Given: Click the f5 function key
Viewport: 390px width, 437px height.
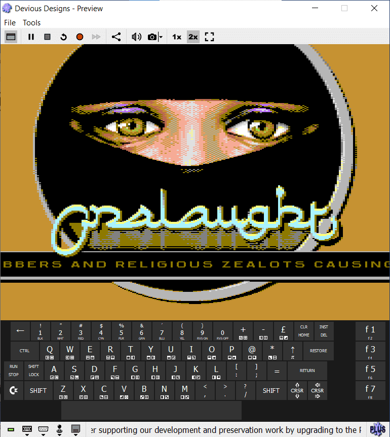Looking at the screenshot, I should 370,371.
